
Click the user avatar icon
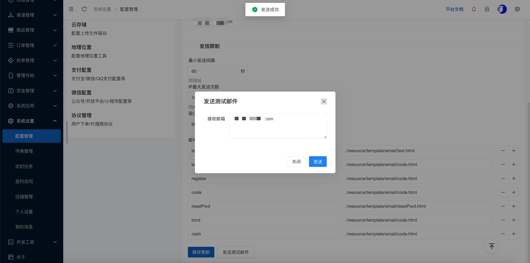(502, 9)
